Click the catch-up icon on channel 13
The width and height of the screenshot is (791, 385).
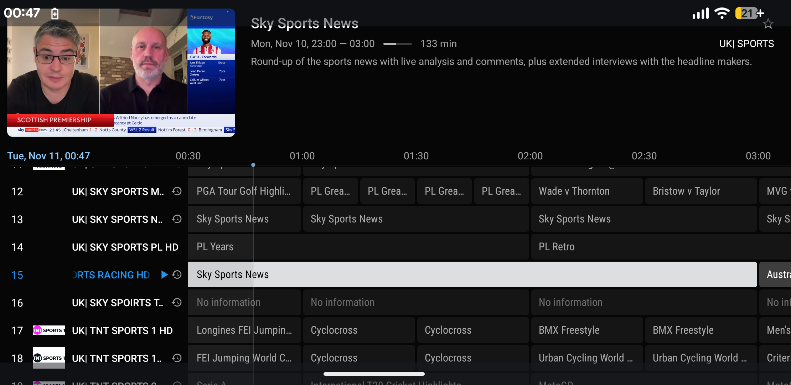[177, 219]
